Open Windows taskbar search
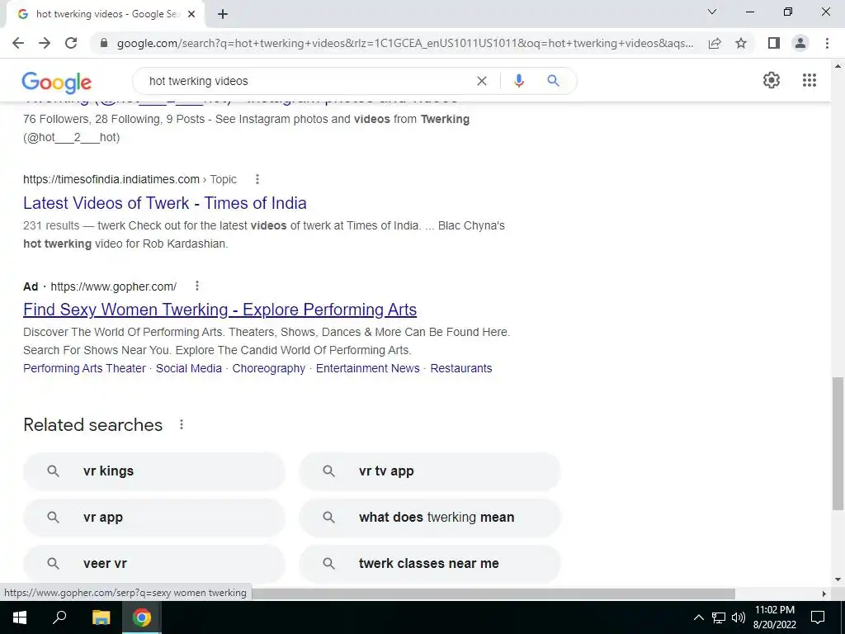This screenshot has width=845, height=634. (x=59, y=617)
